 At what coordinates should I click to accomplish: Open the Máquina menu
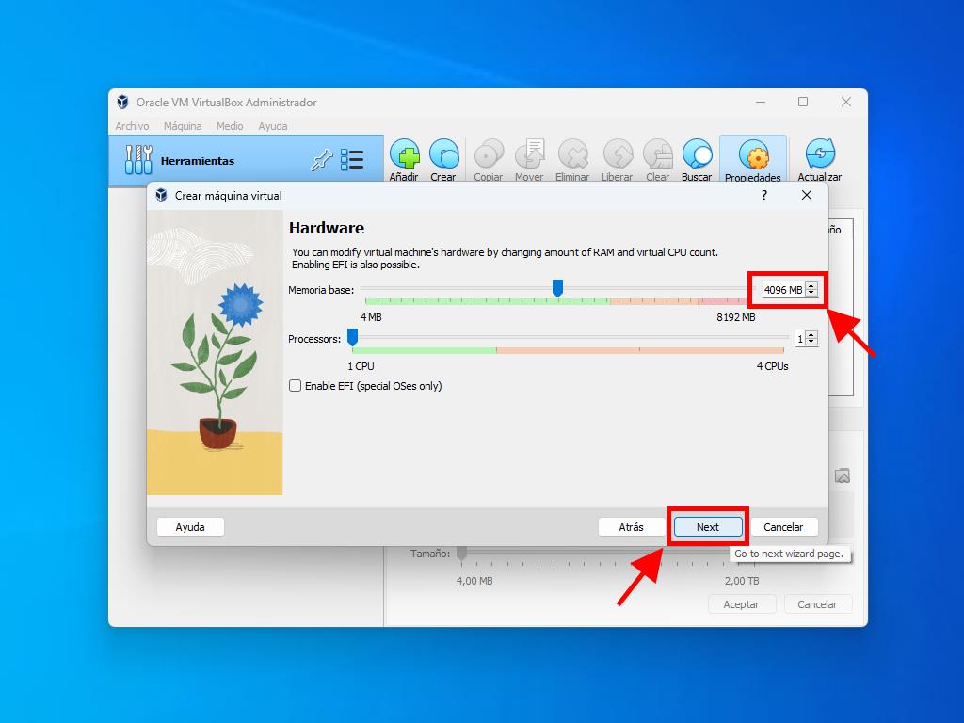click(x=183, y=126)
